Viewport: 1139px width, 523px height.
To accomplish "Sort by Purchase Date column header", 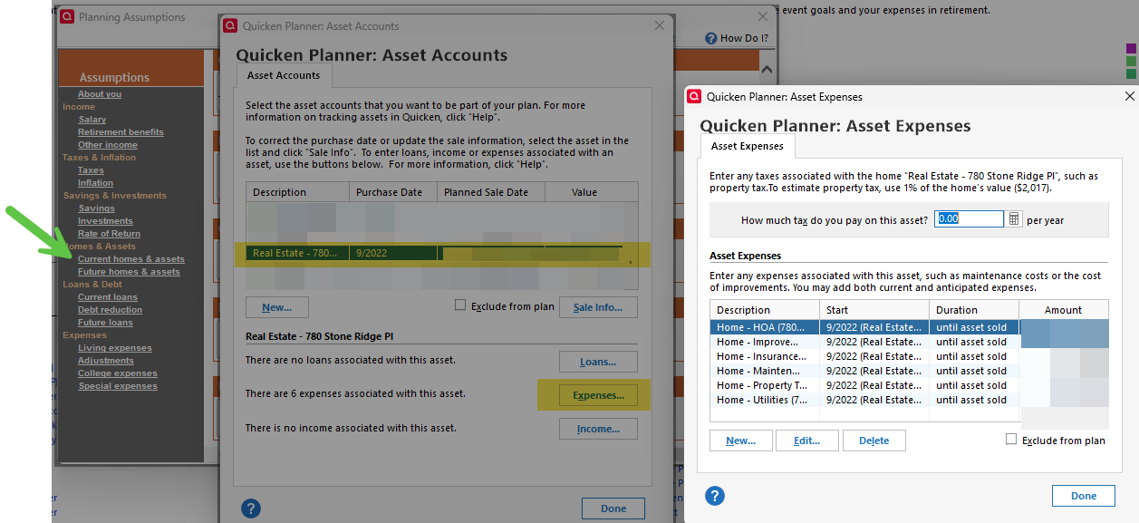I will tap(392, 192).
